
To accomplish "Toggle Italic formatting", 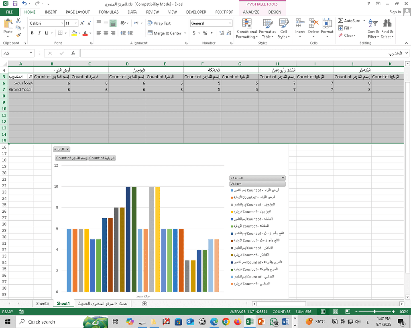I will click(x=39, y=33).
